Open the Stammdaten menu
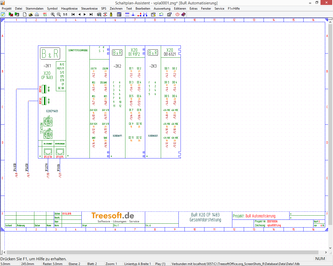 coord(34,9)
